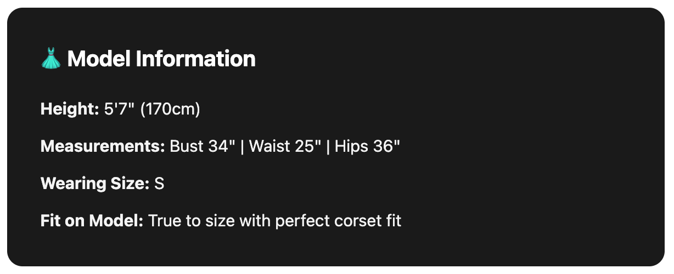
Task: Click the teal dress emoji icon
Action: click(x=52, y=59)
